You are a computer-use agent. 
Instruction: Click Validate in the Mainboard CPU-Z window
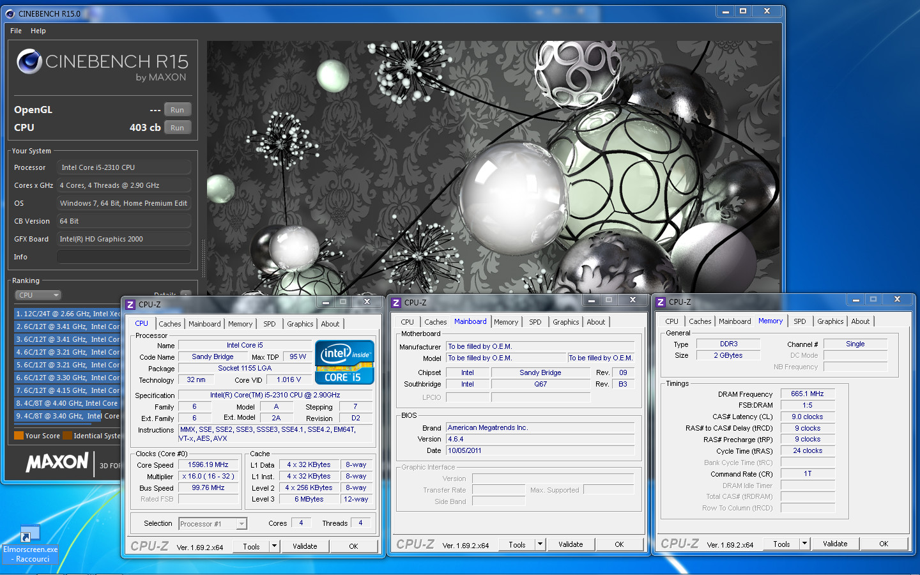[571, 544]
